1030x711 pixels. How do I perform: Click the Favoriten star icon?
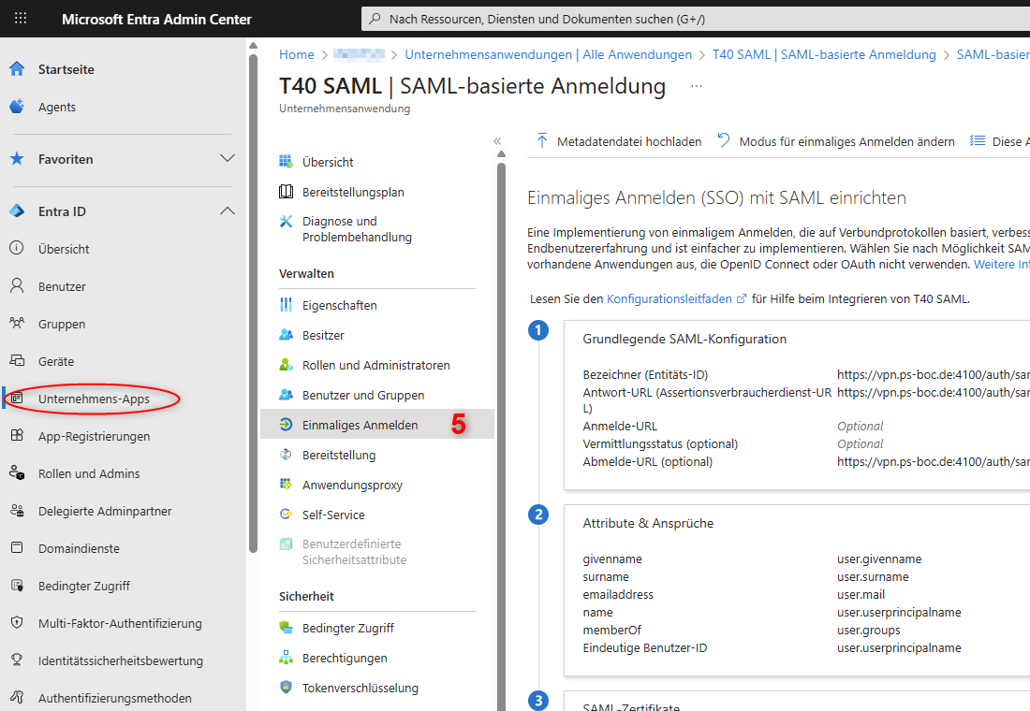[17, 159]
